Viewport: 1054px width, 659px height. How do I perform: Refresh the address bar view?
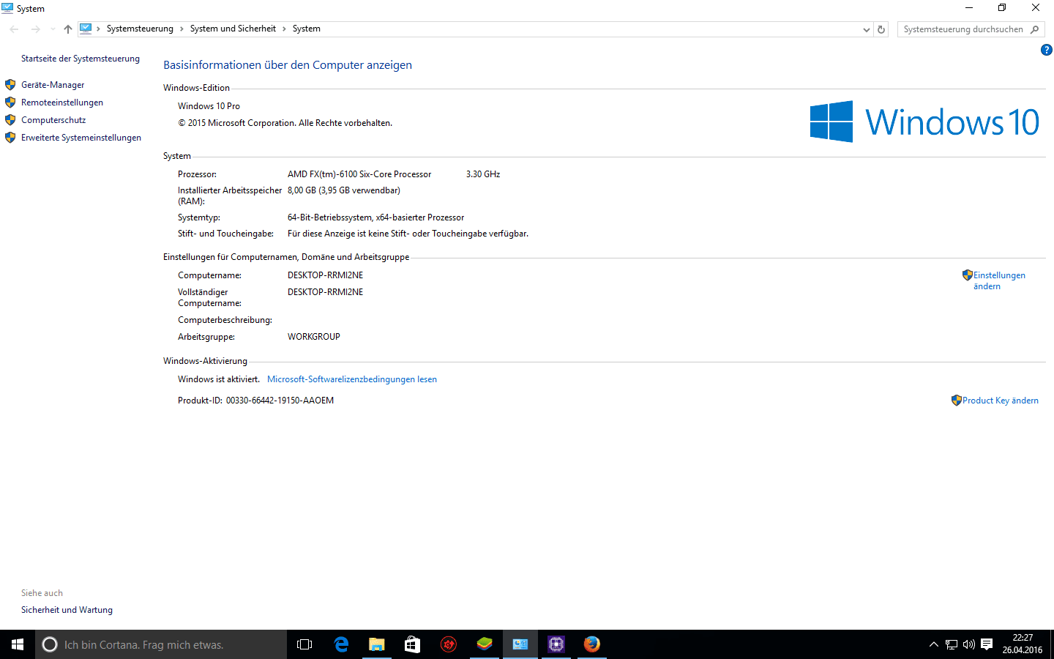881,29
